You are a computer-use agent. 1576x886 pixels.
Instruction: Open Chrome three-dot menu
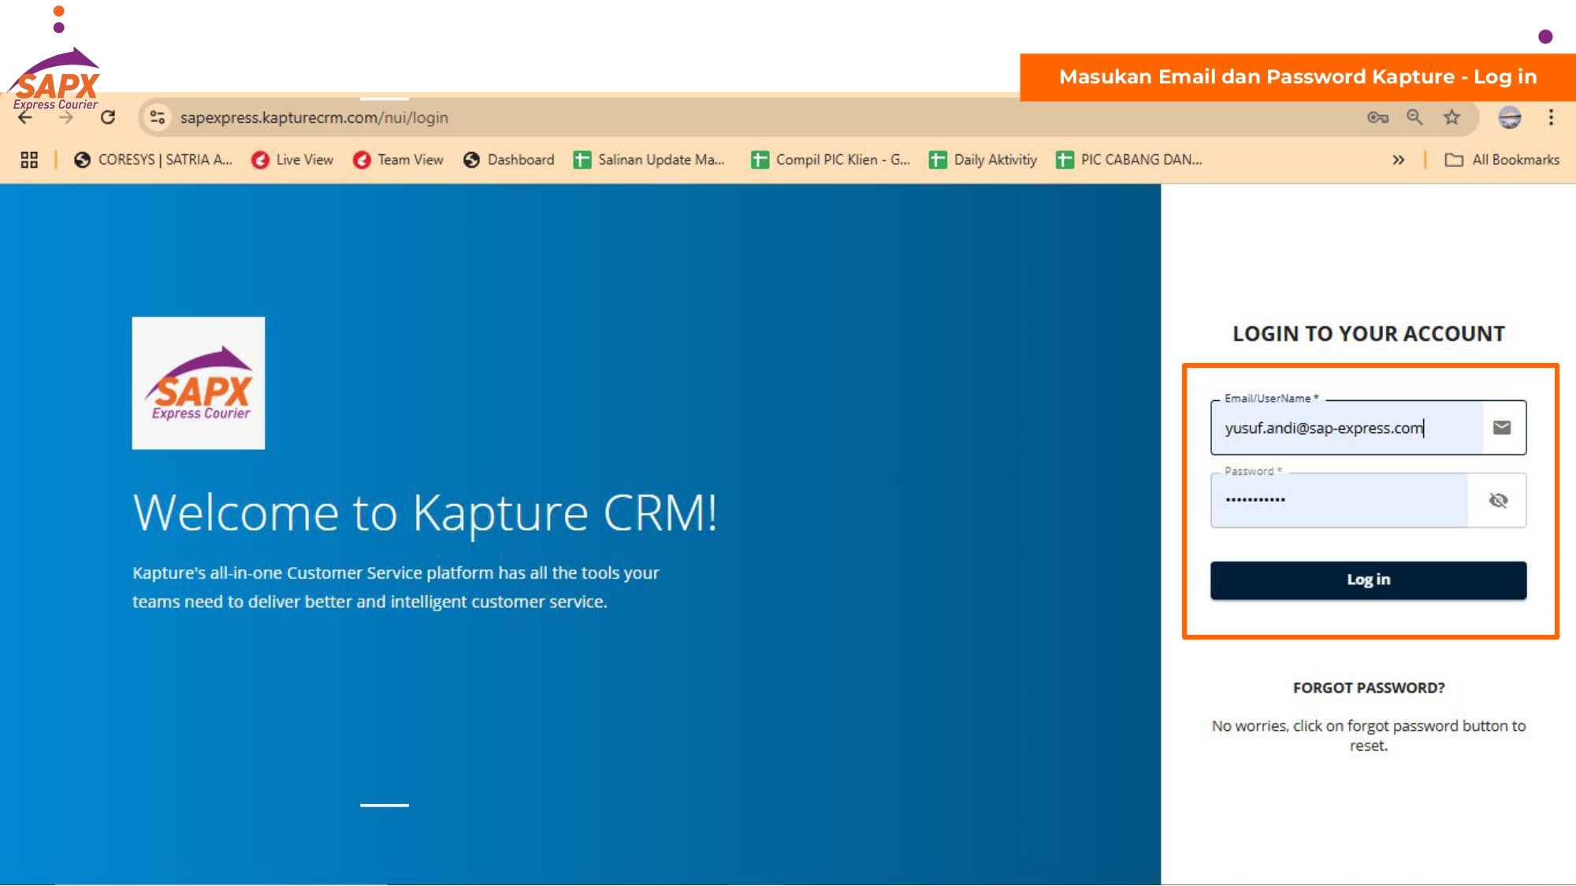pos(1551,117)
